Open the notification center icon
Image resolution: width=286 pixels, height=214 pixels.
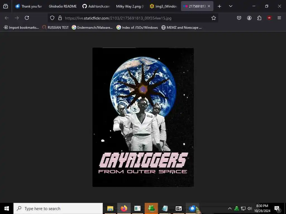[x=277, y=208]
